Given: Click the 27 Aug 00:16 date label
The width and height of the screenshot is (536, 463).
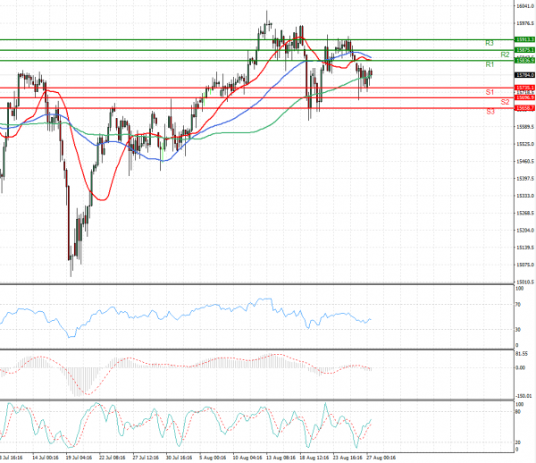Looking at the screenshot, I should pyautogui.click(x=380, y=458).
